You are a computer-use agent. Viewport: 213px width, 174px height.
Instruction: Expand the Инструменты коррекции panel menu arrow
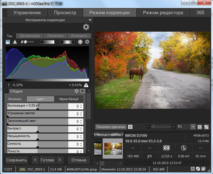click(90, 20)
